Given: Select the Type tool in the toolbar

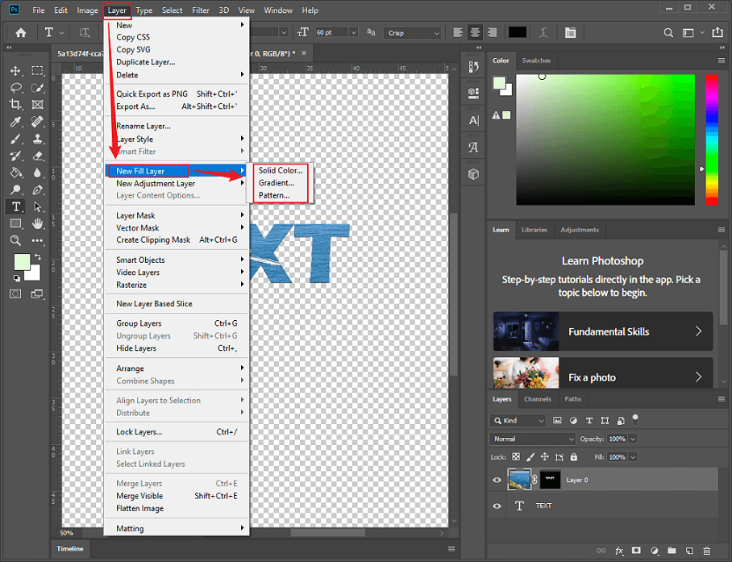Looking at the screenshot, I should (x=16, y=206).
